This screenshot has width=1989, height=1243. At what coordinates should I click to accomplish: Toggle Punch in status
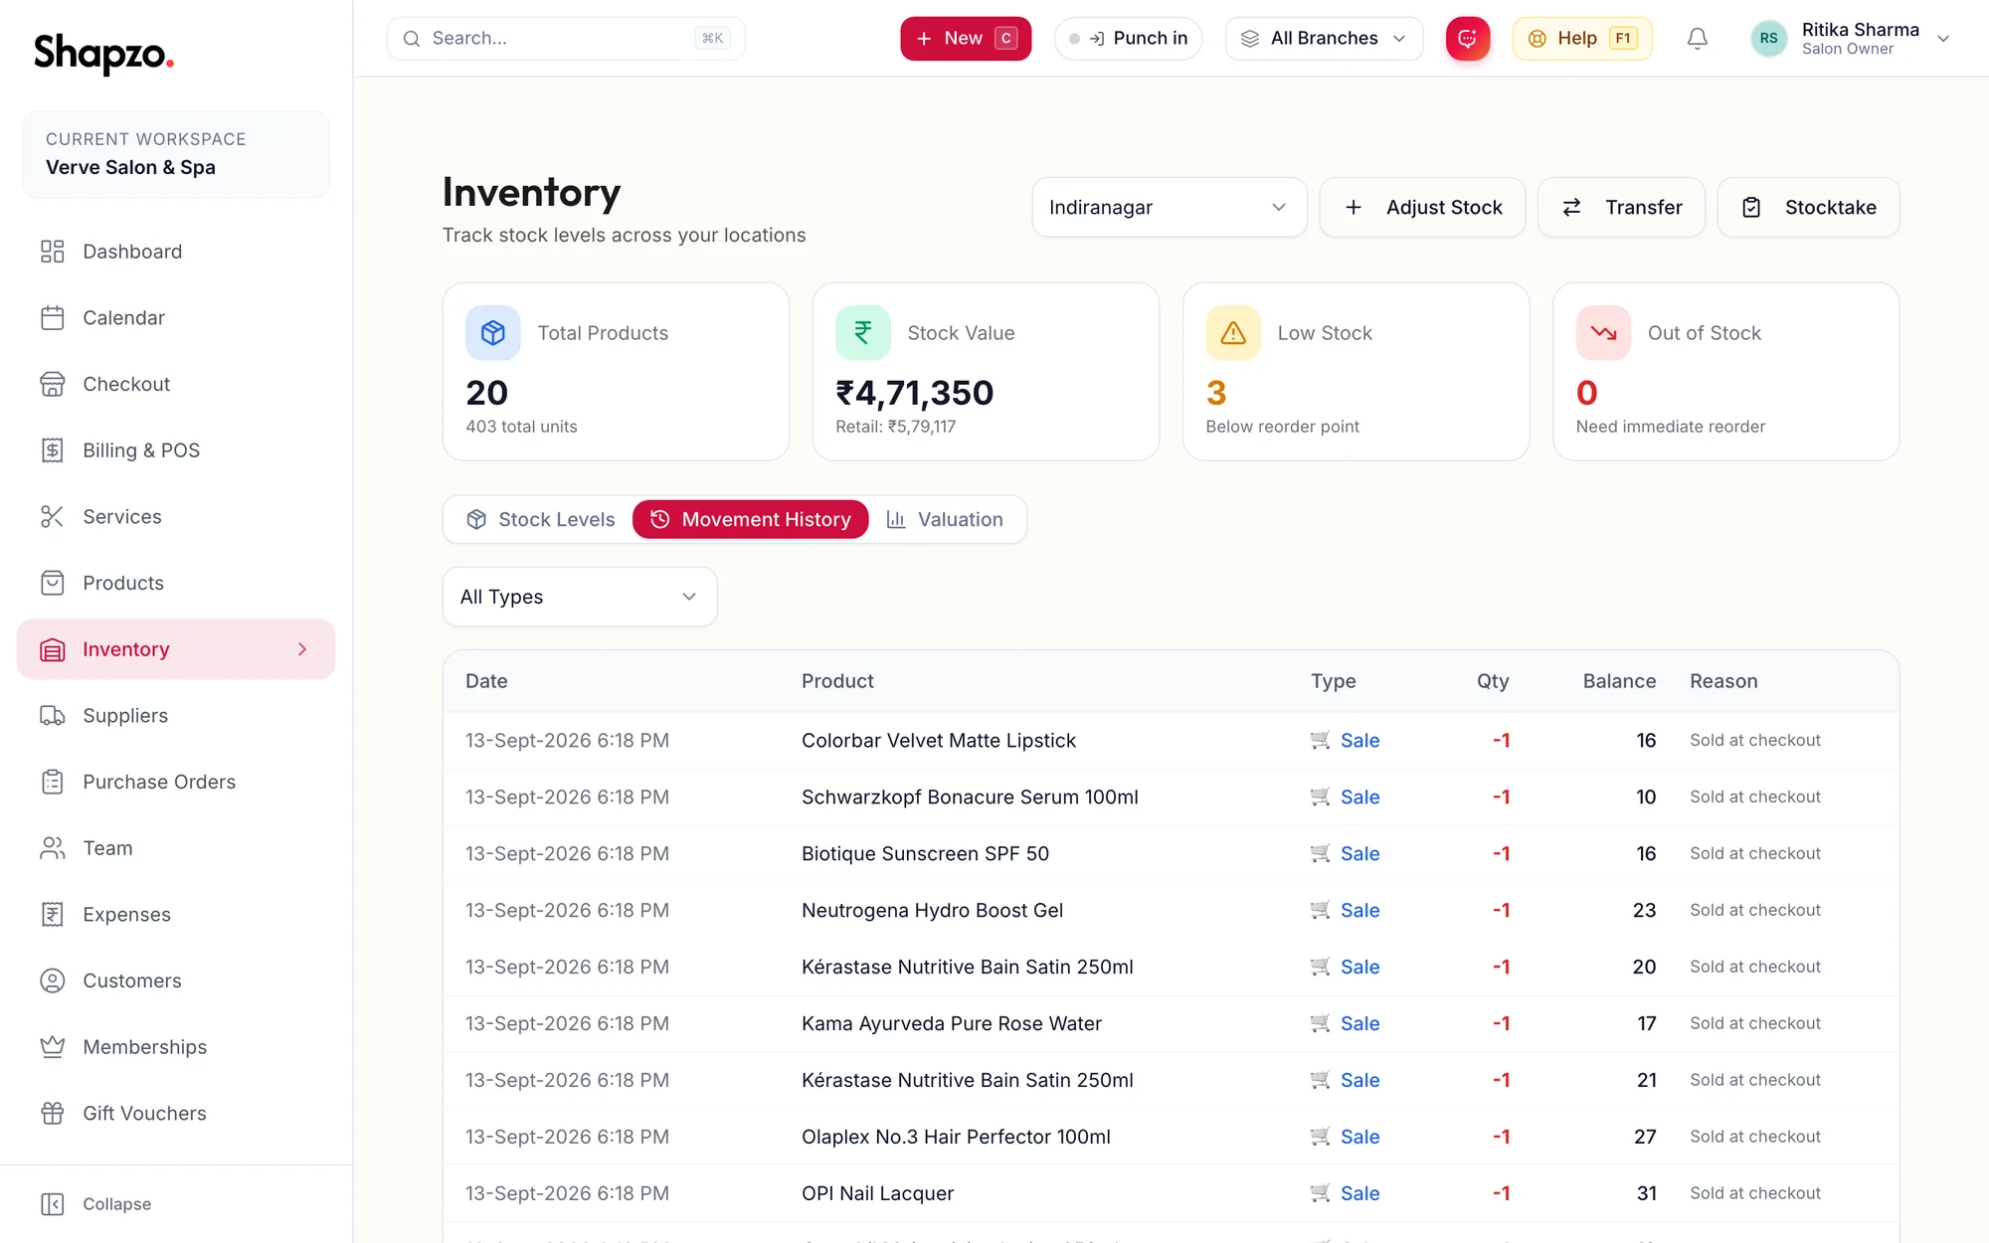pos(1128,39)
